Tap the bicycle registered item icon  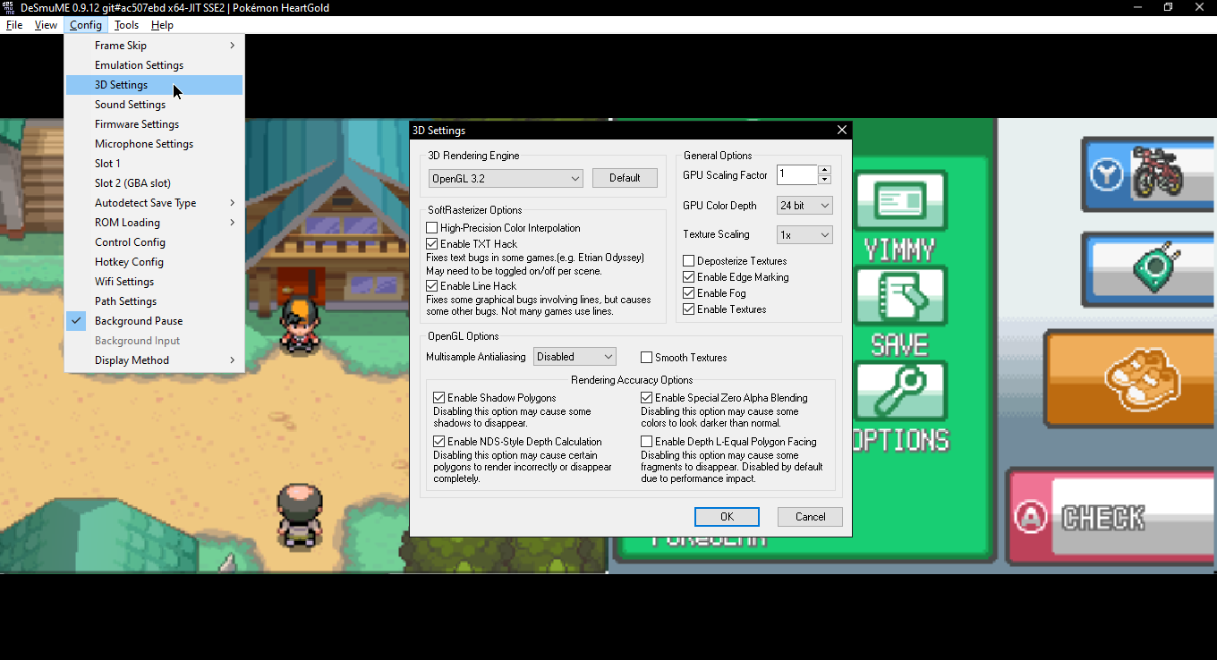(x=1158, y=173)
